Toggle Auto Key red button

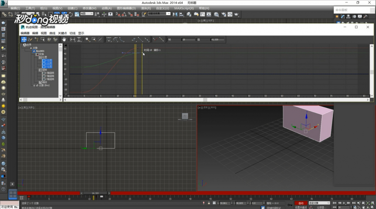pyautogui.click(x=301, y=203)
